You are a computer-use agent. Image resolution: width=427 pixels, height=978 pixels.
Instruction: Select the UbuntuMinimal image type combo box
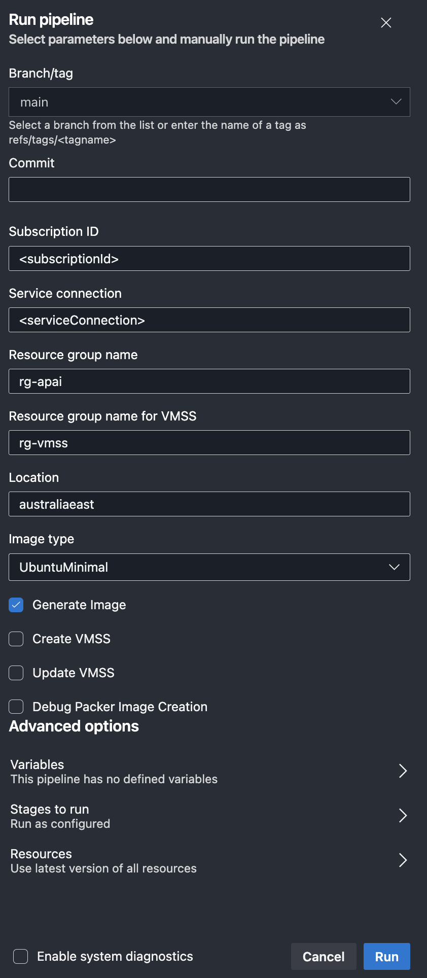click(209, 567)
